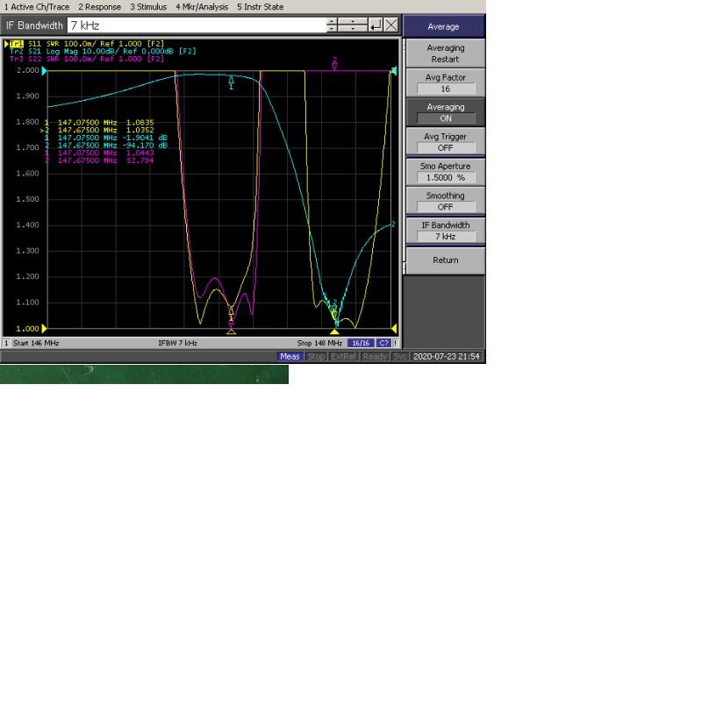Click the Stop status indicator
This screenshot has width=702, height=719.
[316, 357]
